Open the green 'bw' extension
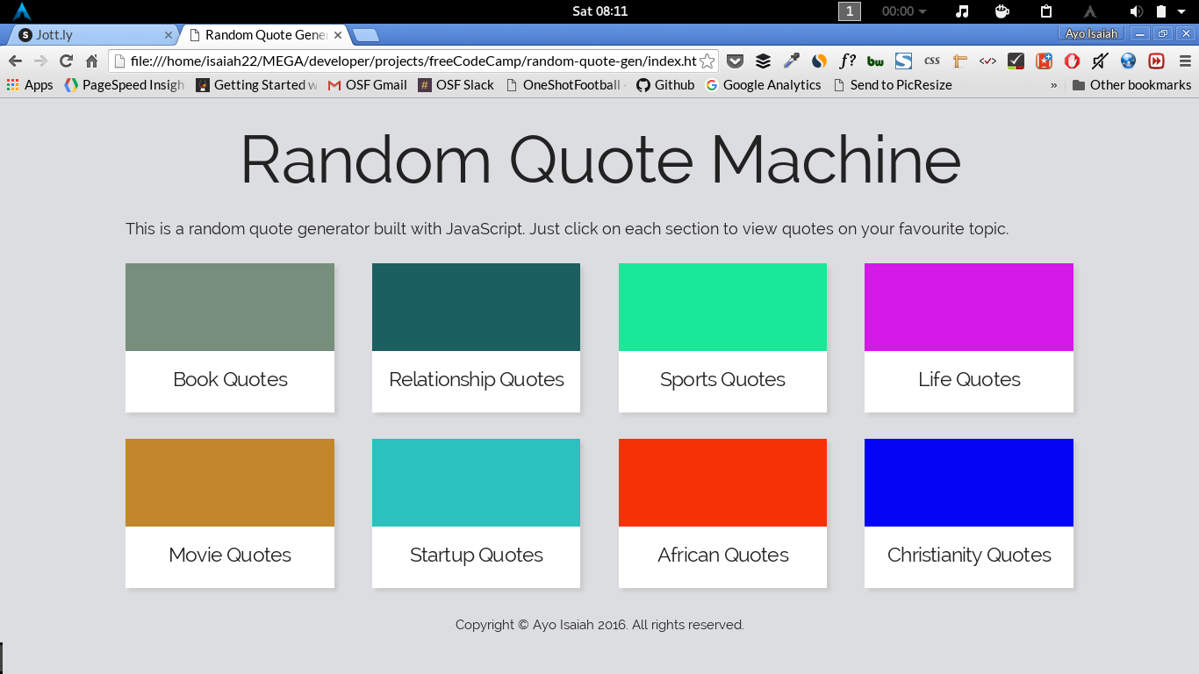The width and height of the screenshot is (1199, 674). click(x=875, y=61)
